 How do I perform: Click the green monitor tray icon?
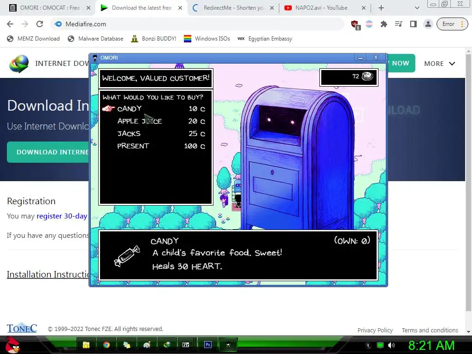coord(380,345)
